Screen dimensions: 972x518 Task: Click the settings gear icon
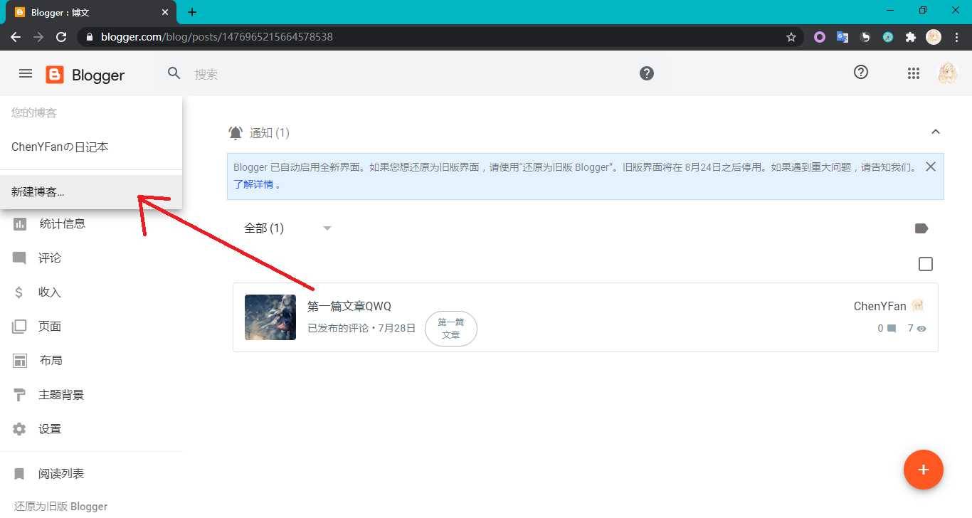pyautogui.click(x=19, y=429)
